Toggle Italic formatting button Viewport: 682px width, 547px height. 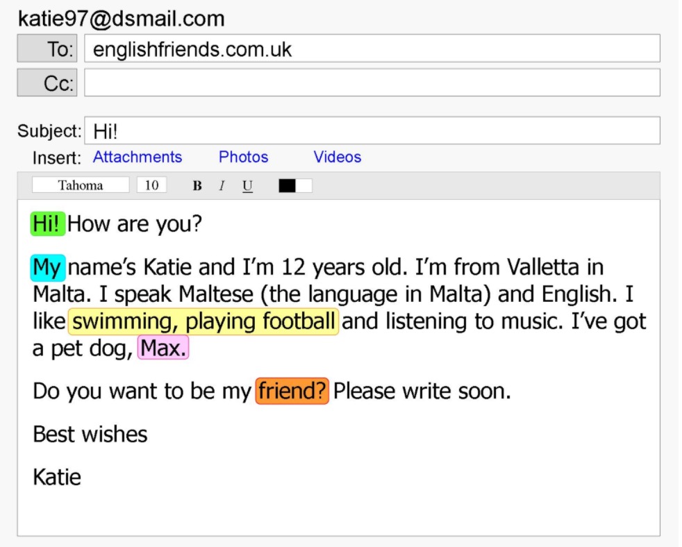tap(222, 186)
